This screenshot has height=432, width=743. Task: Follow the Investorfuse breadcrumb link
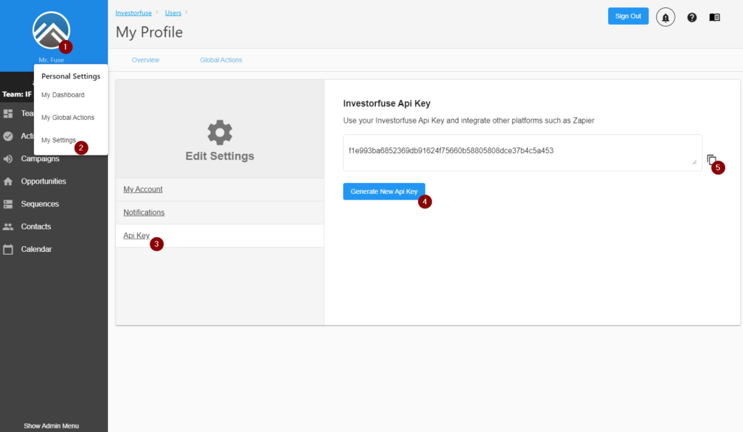(134, 13)
